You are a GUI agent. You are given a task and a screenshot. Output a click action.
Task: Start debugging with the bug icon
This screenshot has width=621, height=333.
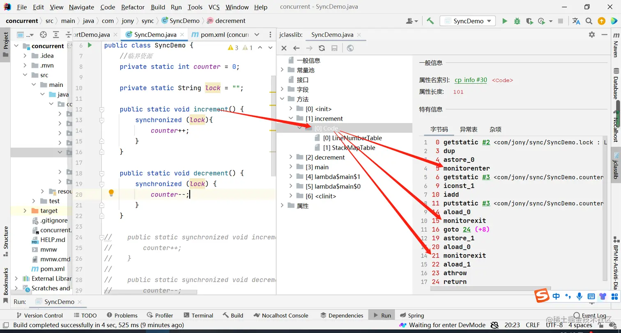[517, 21]
